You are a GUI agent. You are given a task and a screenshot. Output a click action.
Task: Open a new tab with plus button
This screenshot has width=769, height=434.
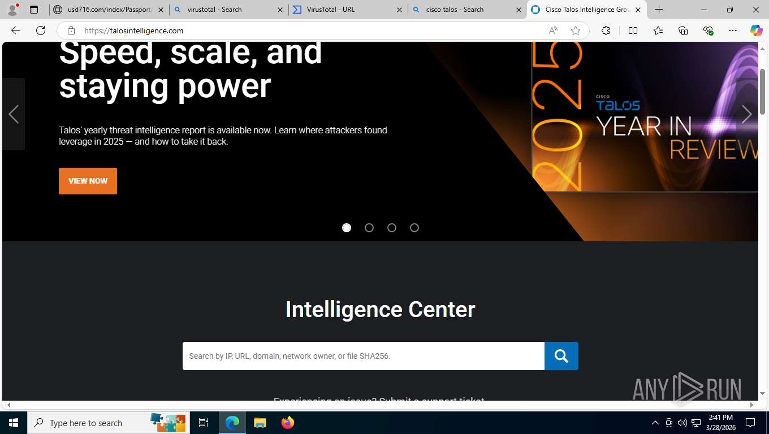(x=659, y=10)
